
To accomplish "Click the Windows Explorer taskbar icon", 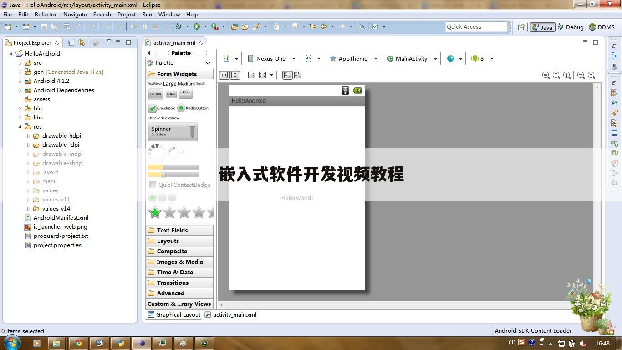I will (x=56, y=343).
